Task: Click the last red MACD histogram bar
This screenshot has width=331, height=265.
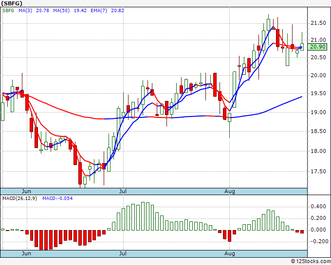Action: tap(302, 232)
